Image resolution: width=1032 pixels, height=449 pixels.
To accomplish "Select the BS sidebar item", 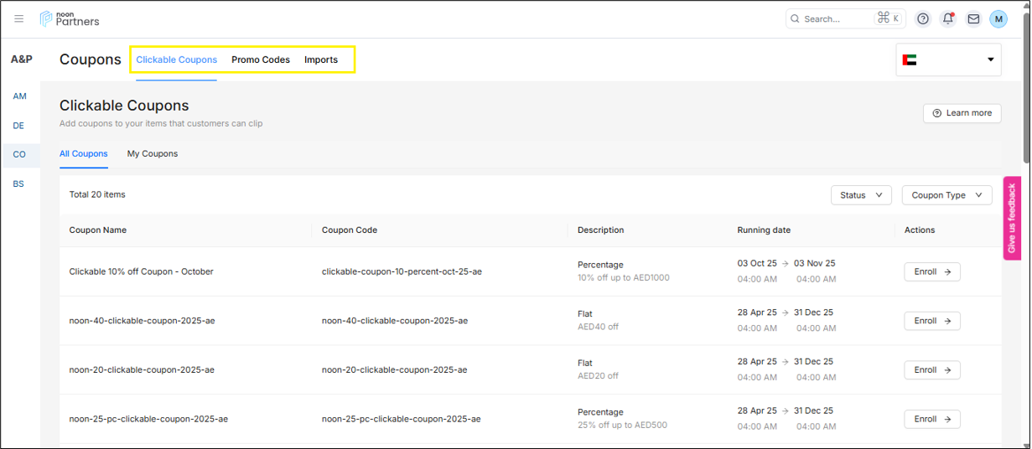I will (18, 183).
